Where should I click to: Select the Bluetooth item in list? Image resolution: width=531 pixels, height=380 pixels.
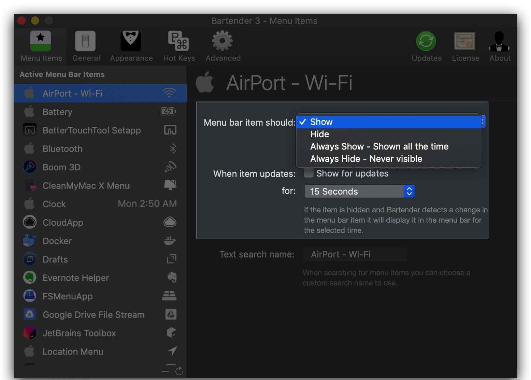[100, 149]
